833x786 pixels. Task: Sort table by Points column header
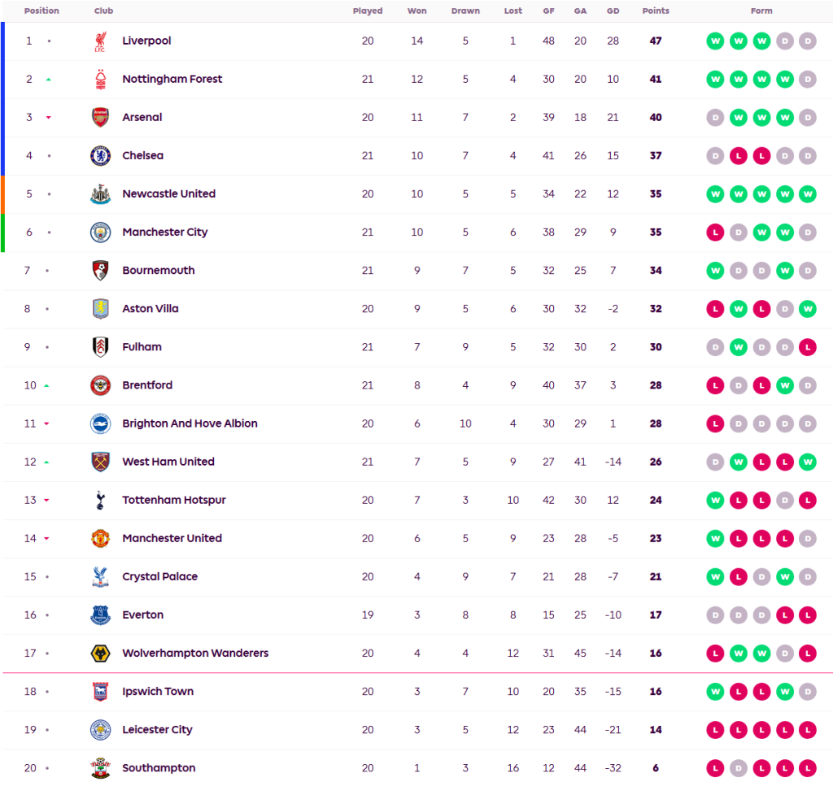click(656, 11)
